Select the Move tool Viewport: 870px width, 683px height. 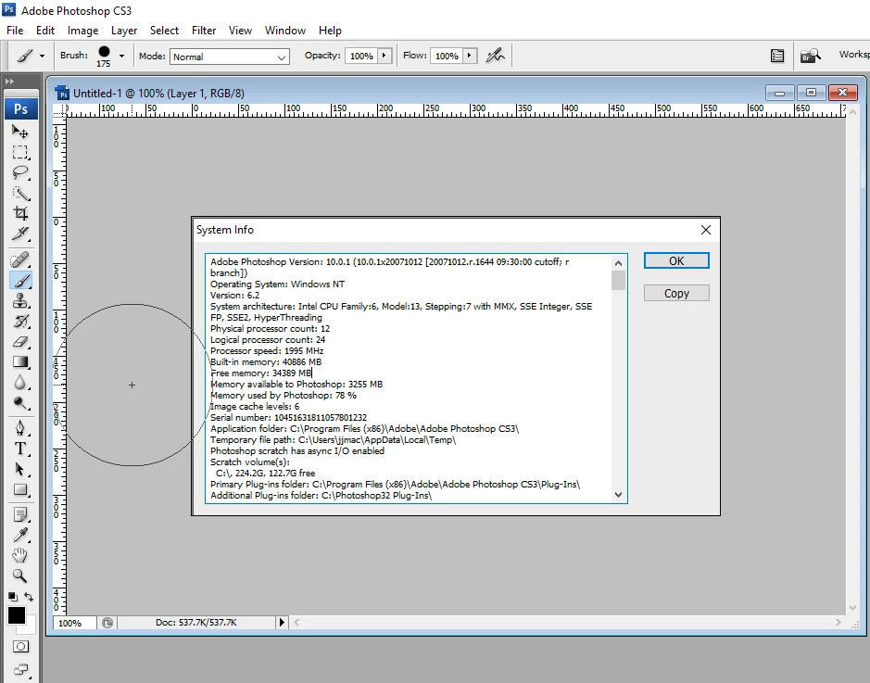[20, 132]
